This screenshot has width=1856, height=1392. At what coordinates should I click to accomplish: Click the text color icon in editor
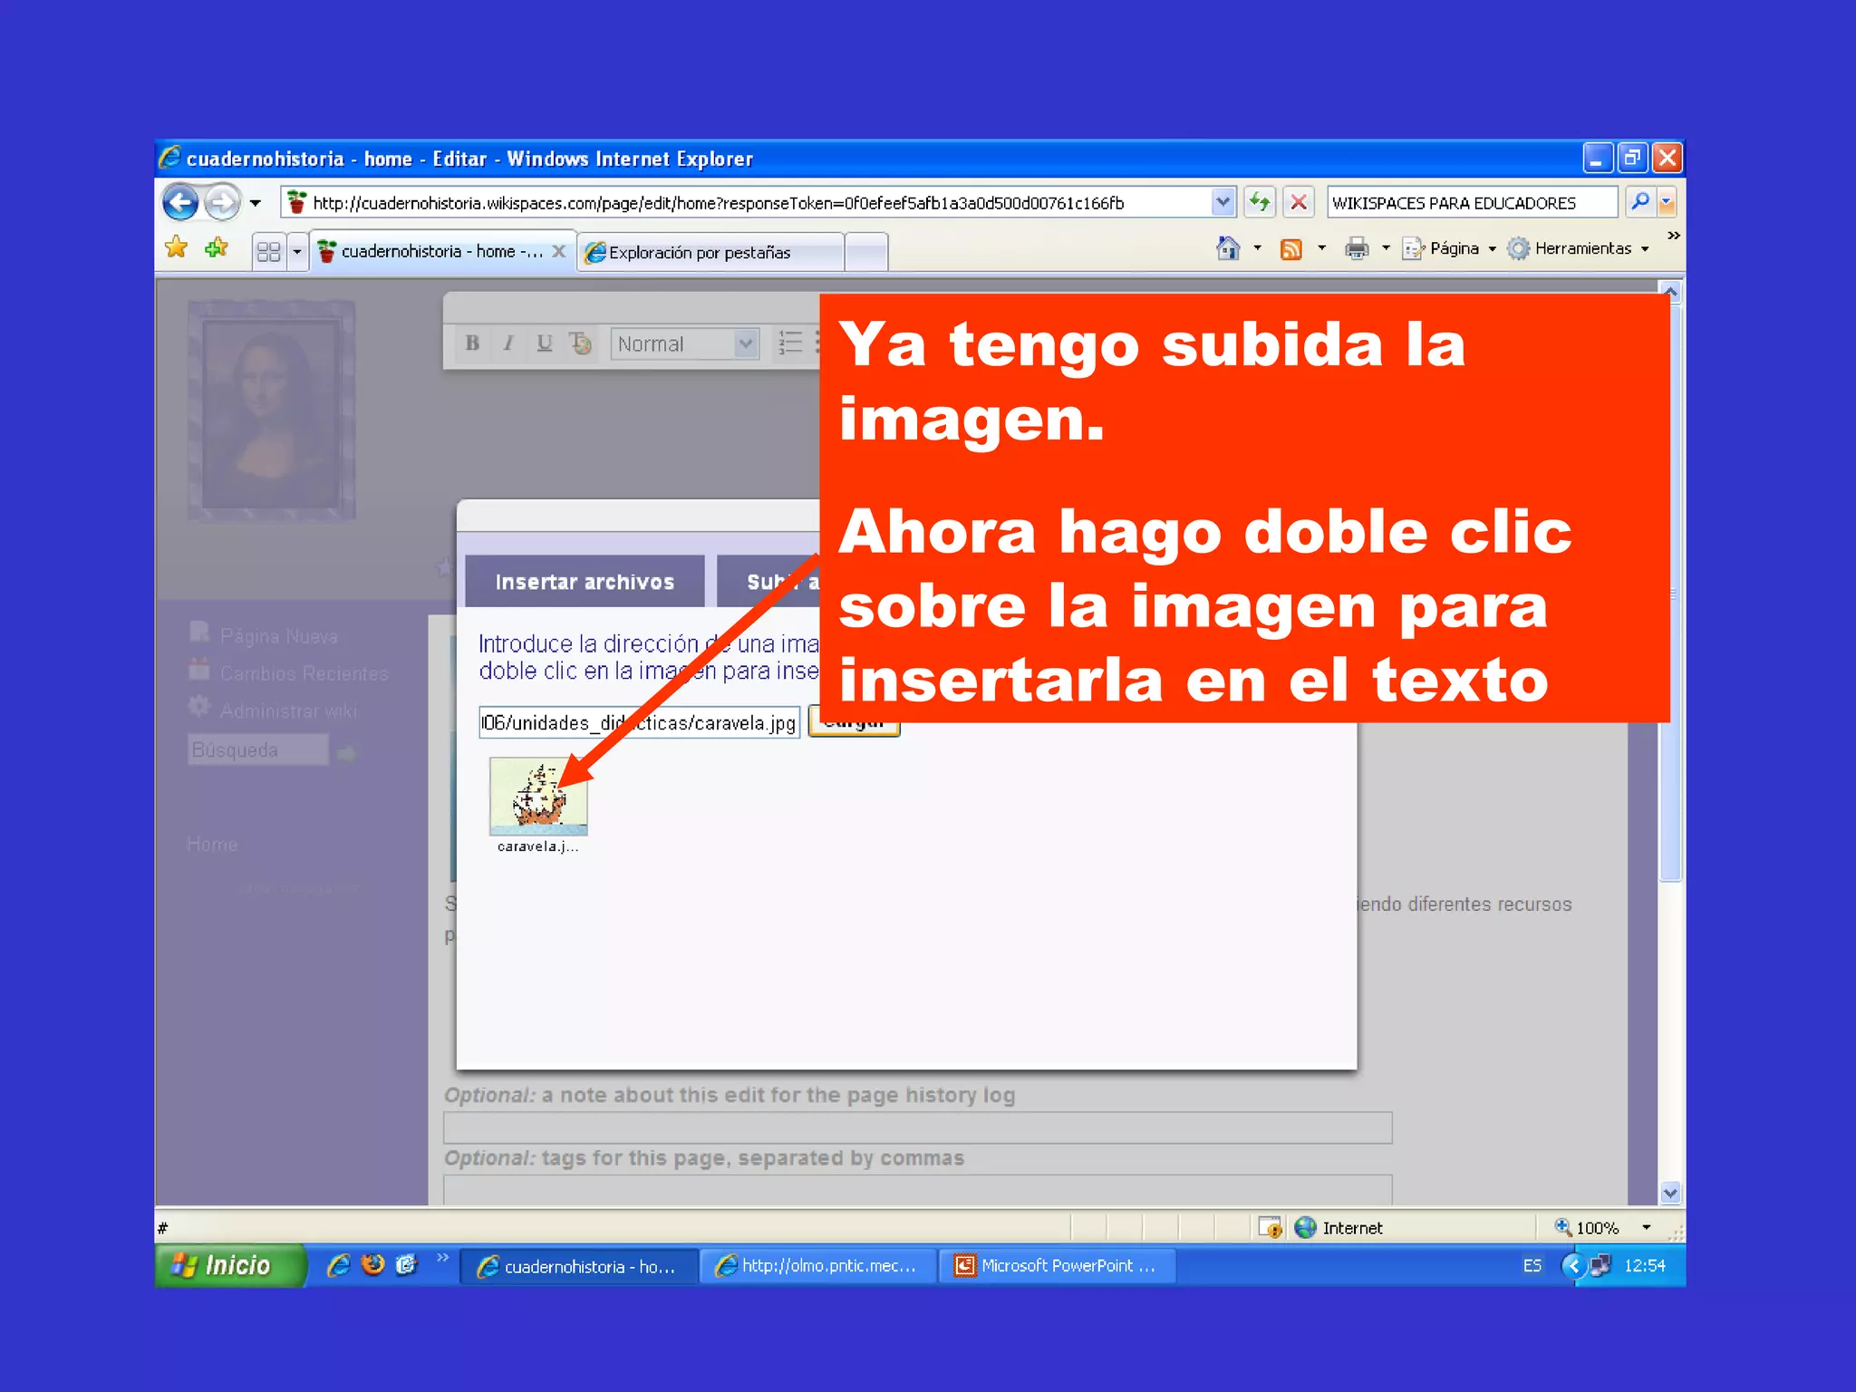pos(580,343)
